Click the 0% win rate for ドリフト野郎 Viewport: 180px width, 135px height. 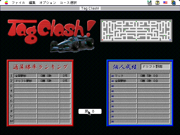65,81
